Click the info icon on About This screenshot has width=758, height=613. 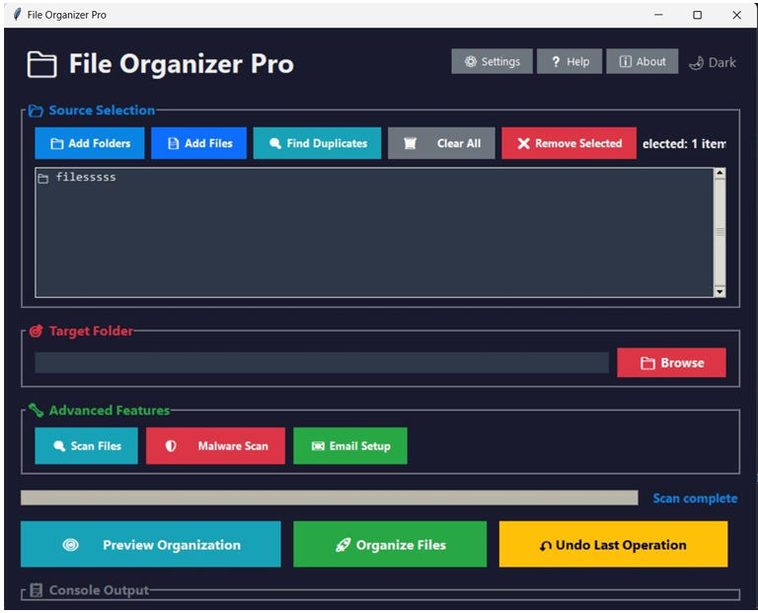[625, 61]
